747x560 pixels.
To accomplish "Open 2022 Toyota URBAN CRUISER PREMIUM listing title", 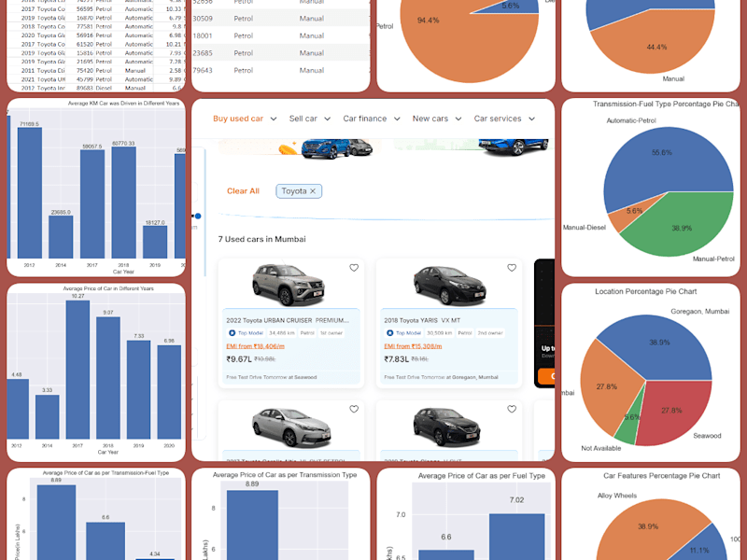I will [288, 320].
